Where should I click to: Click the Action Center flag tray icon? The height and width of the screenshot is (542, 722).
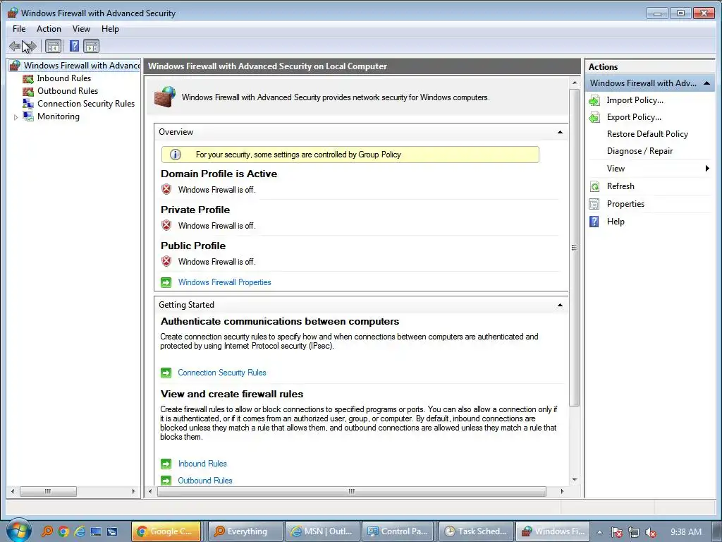point(616,532)
